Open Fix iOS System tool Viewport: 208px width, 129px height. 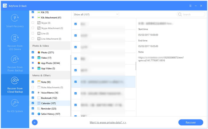coord(15,106)
